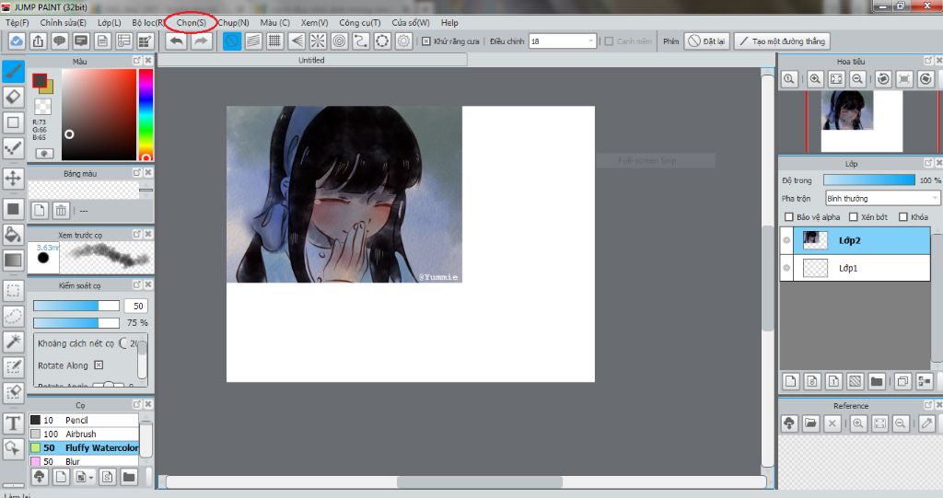
Task: Enable radial snap guide
Action: coord(318,41)
